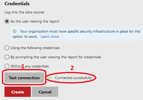Click the info circle icon in the banner
Screen dimensions: 143x100
click(x=14, y=31)
